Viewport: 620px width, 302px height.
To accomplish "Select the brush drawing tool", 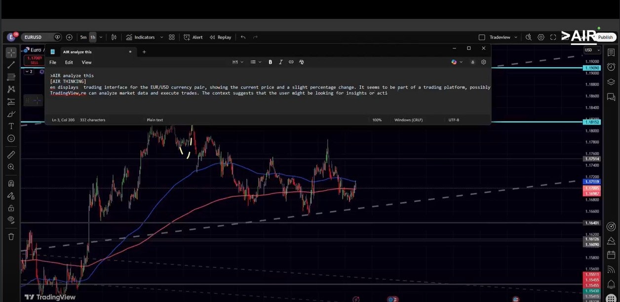I will coord(11,114).
